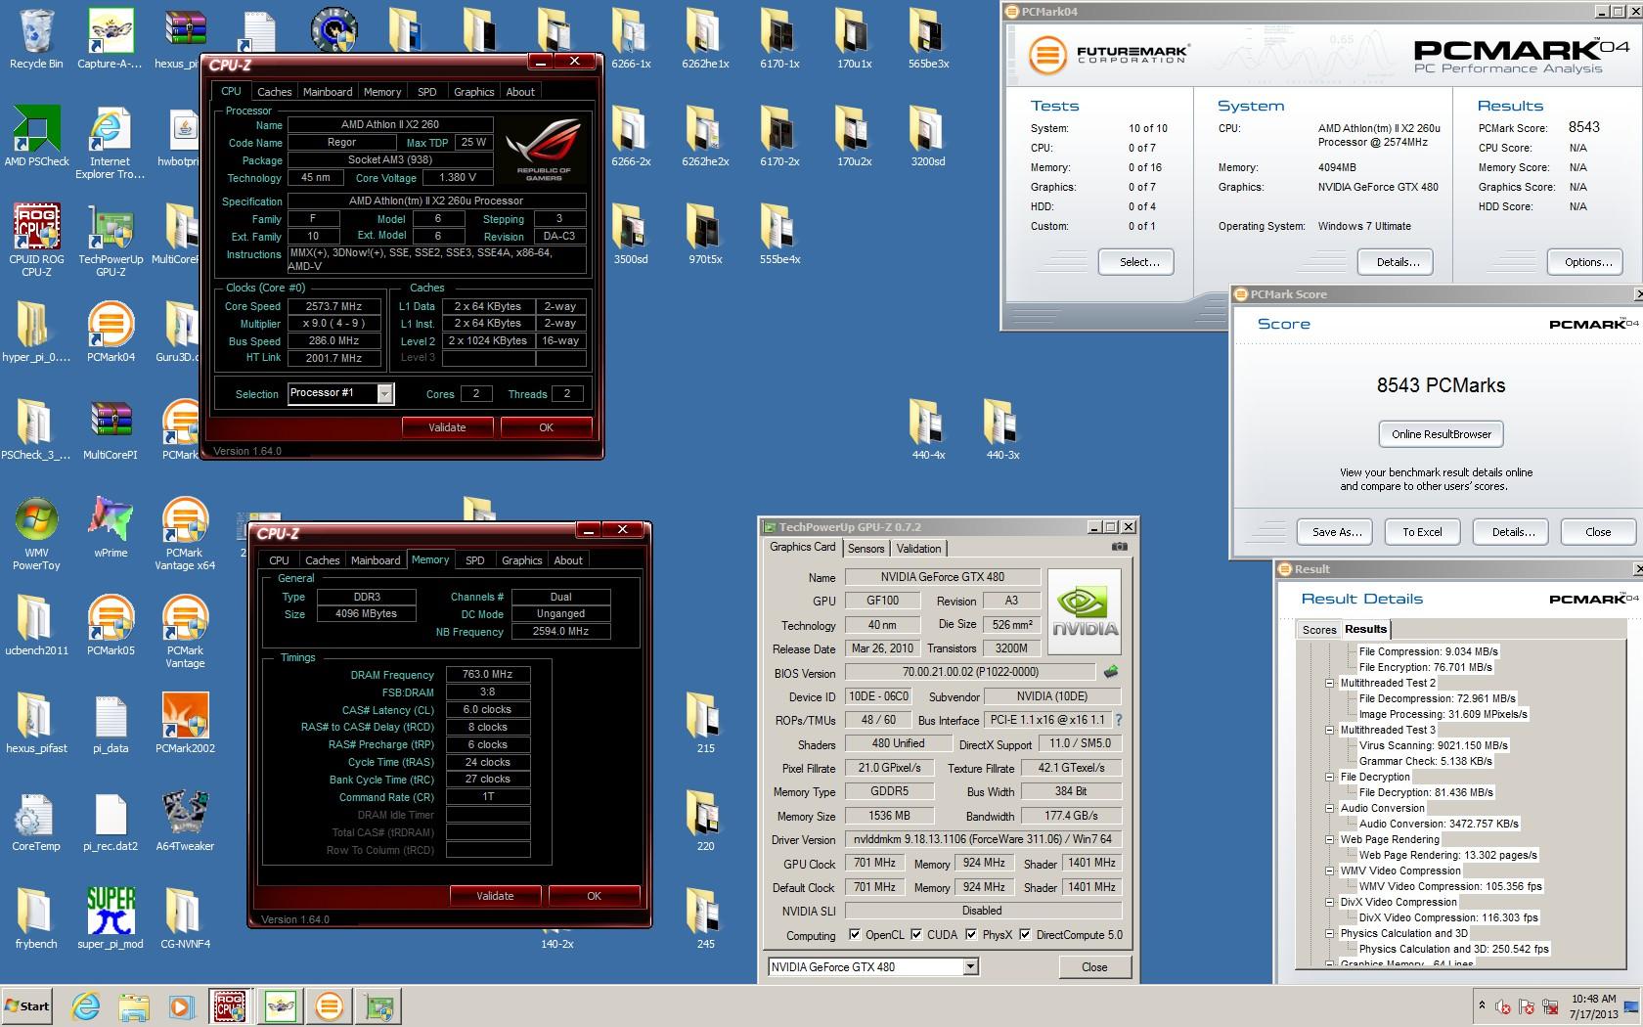The width and height of the screenshot is (1643, 1027).
Task: Click the ROG logo in CPU-Z
Action: [x=543, y=148]
